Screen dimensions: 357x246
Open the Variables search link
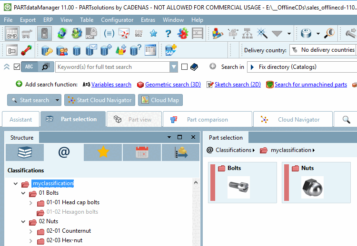pos(111,85)
